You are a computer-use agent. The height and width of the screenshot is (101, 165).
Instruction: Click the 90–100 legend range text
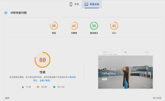coord(61,87)
